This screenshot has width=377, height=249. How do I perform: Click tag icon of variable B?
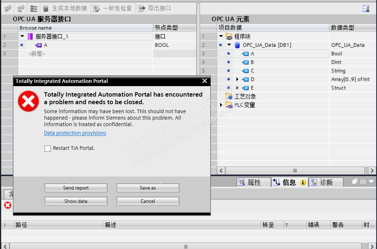245,62
